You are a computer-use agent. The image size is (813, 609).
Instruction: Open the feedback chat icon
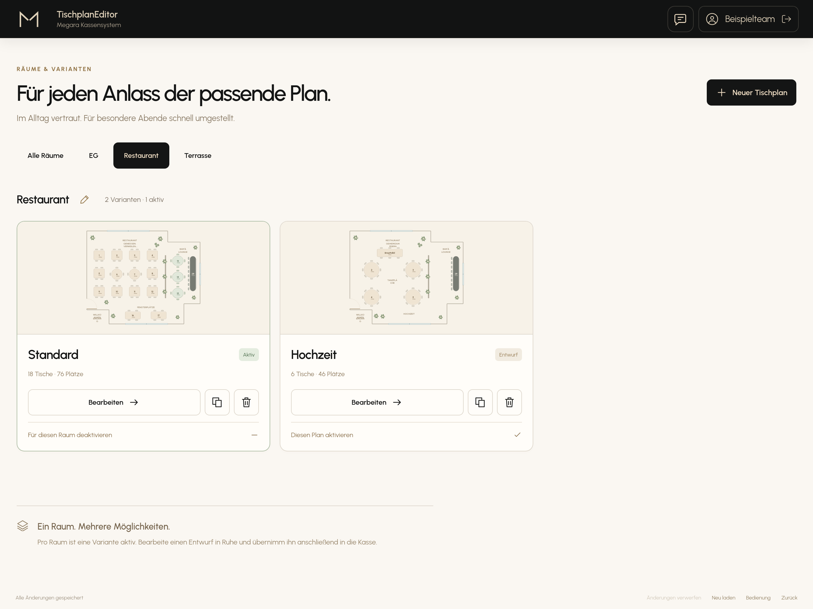[x=680, y=19]
